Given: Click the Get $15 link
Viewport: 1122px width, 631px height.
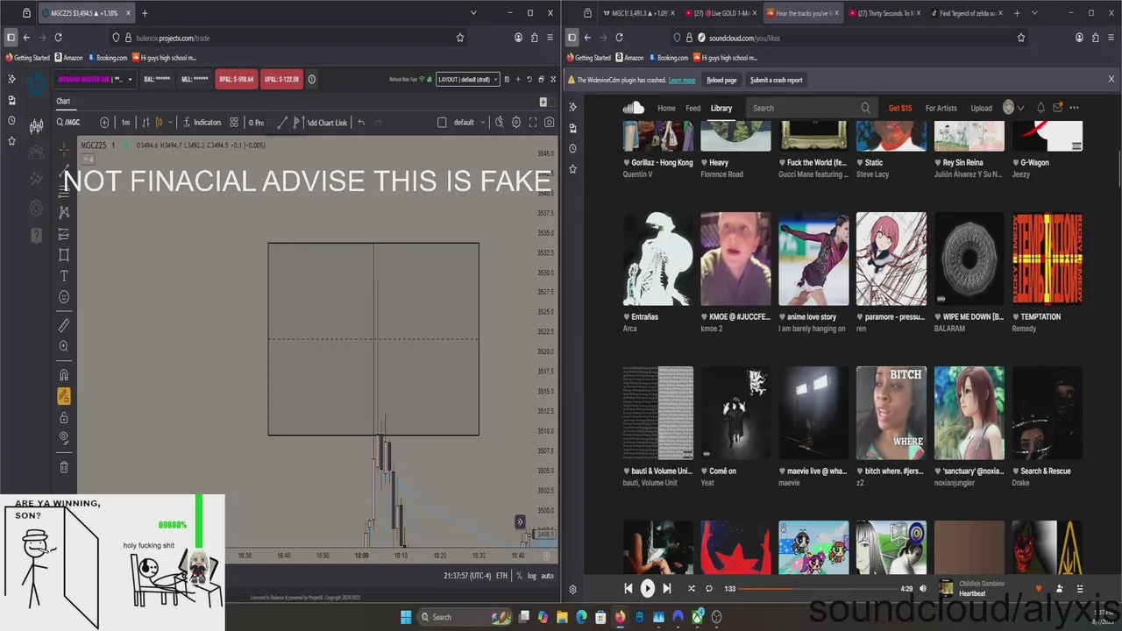Looking at the screenshot, I should point(900,108).
